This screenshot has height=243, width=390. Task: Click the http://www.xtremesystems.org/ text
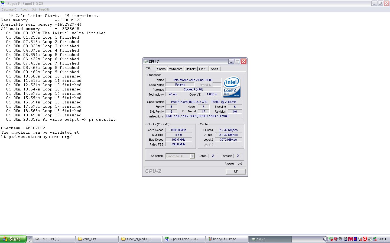click(x=37, y=137)
